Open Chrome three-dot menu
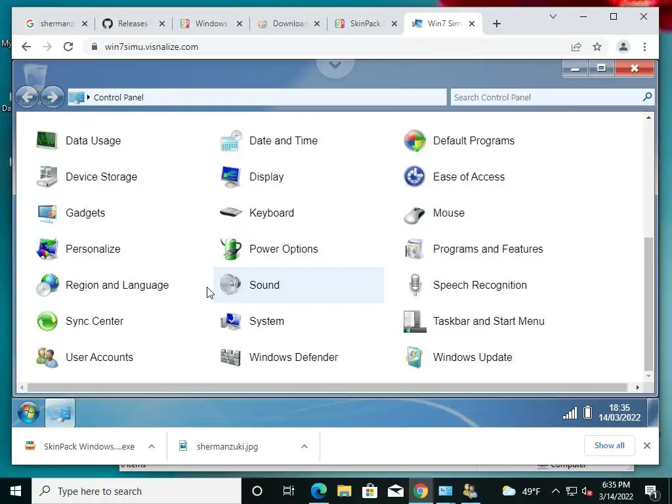This screenshot has height=504, width=672. [644, 47]
